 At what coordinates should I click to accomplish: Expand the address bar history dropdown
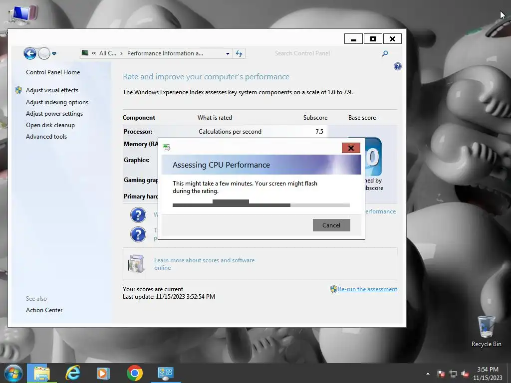pos(228,53)
